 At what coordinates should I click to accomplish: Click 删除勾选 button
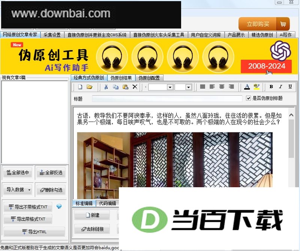pos(51,190)
